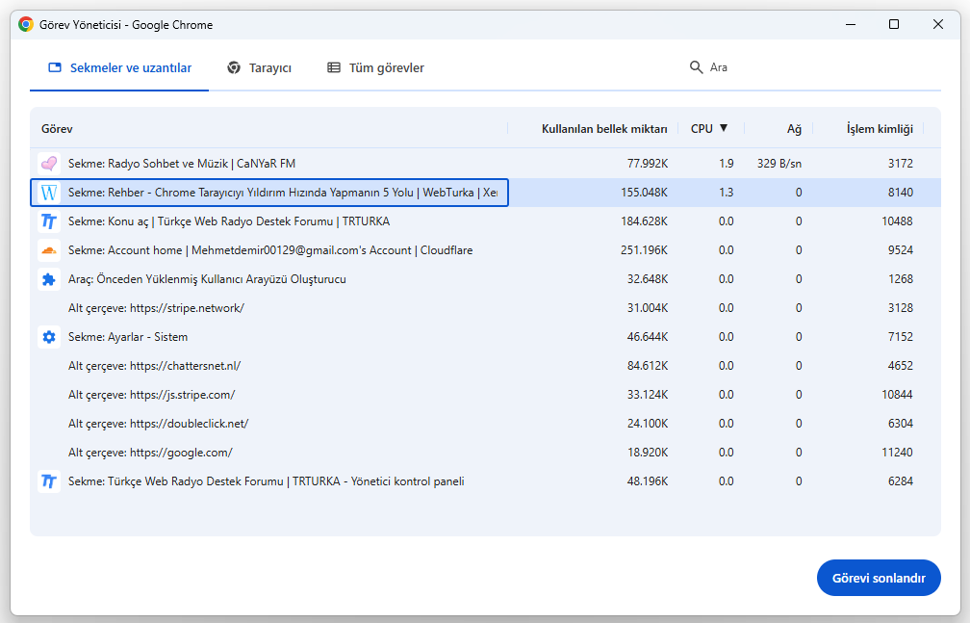Sort by Kullanılan bellek miktarı column
The image size is (970, 623).
[604, 128]
